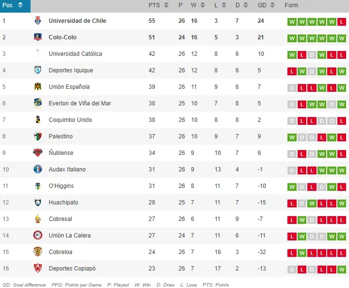
Task: Sort by W wins column header
Action: coord(197,5)
